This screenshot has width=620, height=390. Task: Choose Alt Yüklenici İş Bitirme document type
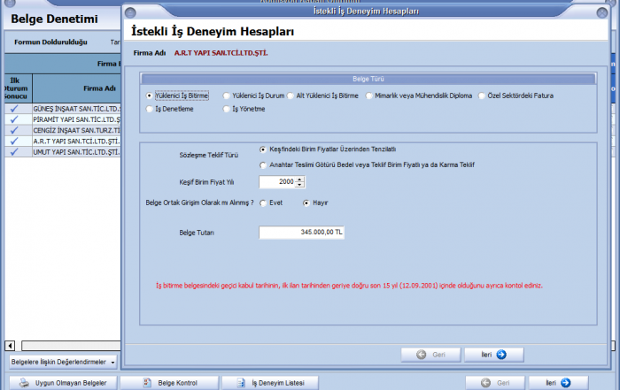tap(289, 96)
